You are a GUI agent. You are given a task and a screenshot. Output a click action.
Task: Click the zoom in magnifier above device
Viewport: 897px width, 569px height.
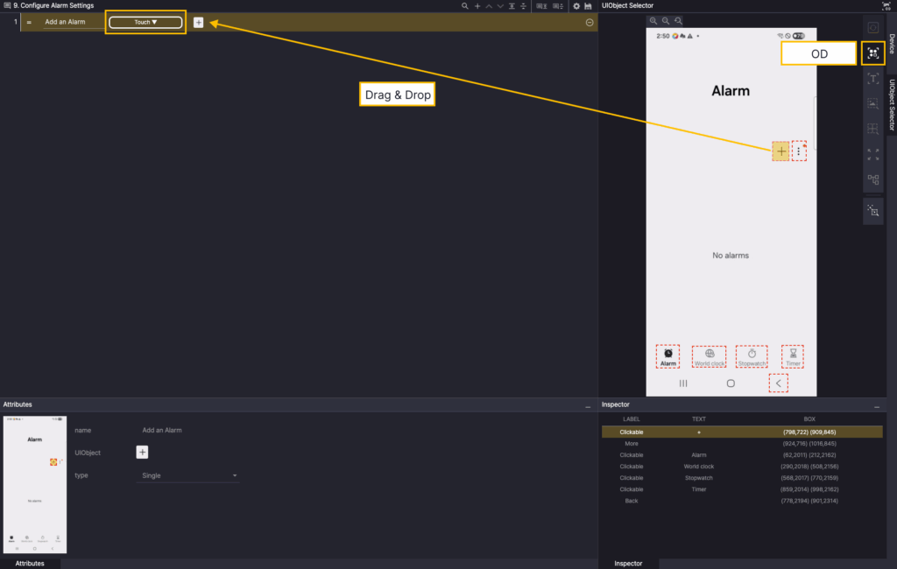coord(653,20)
